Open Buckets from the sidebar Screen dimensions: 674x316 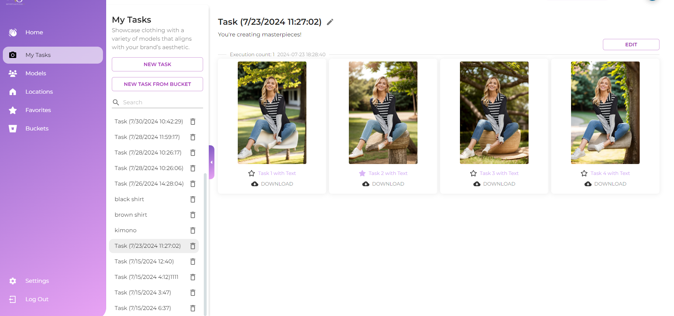coord(37,129)
